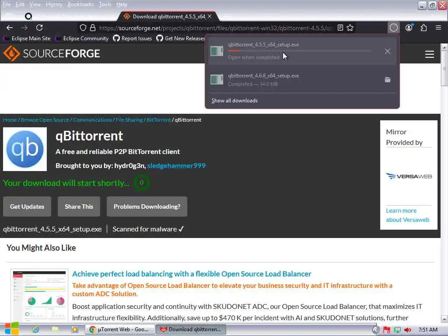Close the Download qbittorrent tab
The image size is (448, 336).
click(210, 16)
